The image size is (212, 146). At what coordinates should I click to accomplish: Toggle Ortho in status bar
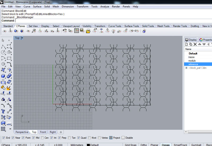[x=143, y=145]
